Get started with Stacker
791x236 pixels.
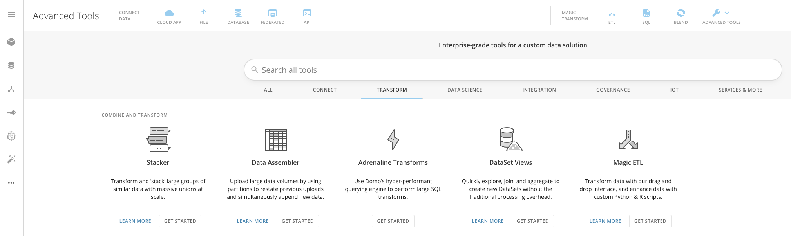pyautogui.click(x=180, y=221)
